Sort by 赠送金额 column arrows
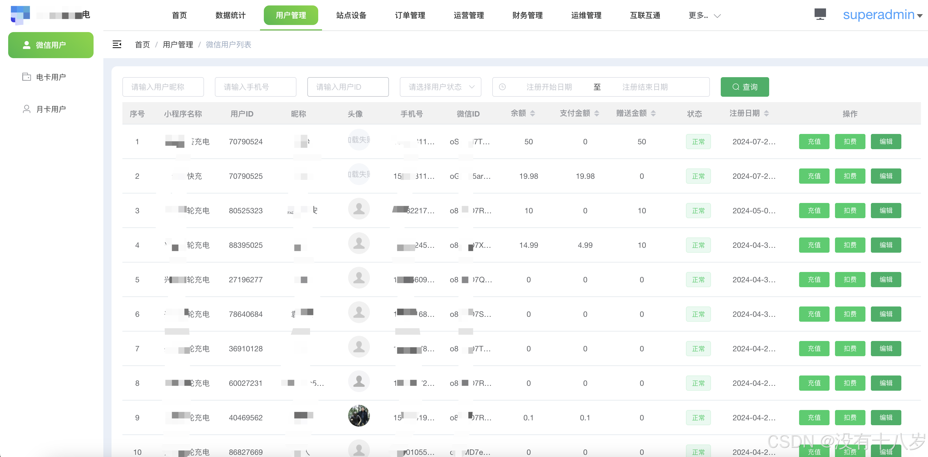The height and width of the screenshot is (457, 928). pos(653,113)
